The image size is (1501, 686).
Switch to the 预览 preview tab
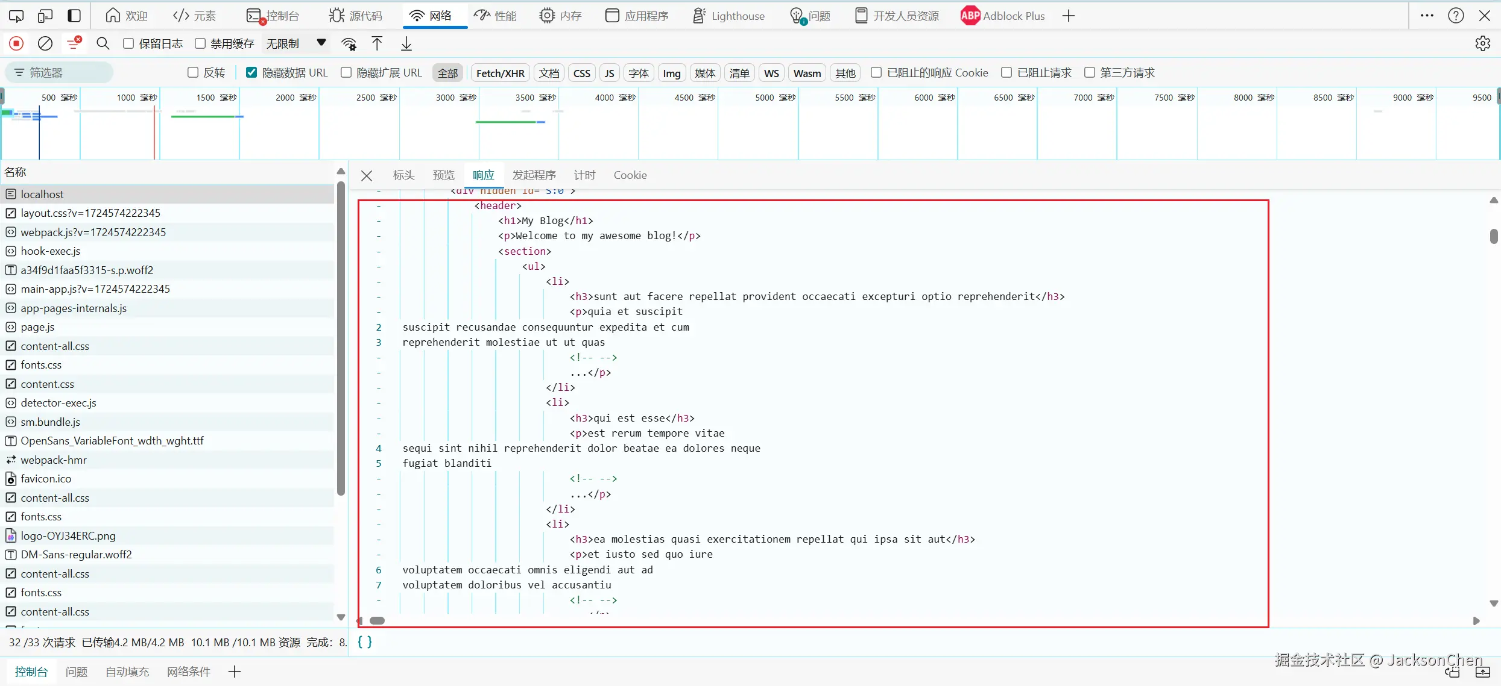click(443, 175)
